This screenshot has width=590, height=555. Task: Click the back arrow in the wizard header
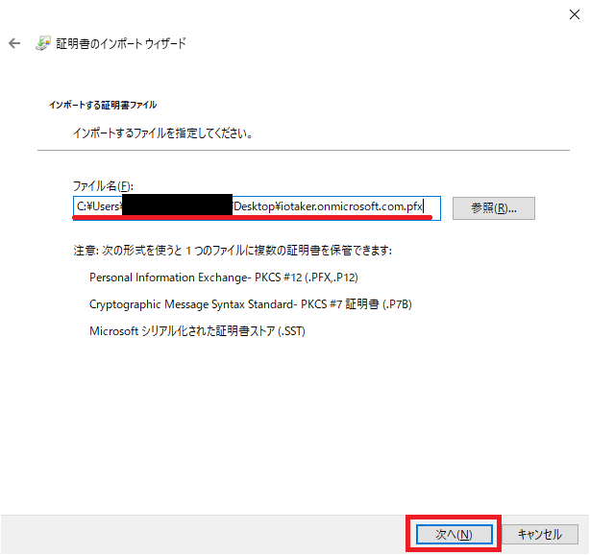14,44
